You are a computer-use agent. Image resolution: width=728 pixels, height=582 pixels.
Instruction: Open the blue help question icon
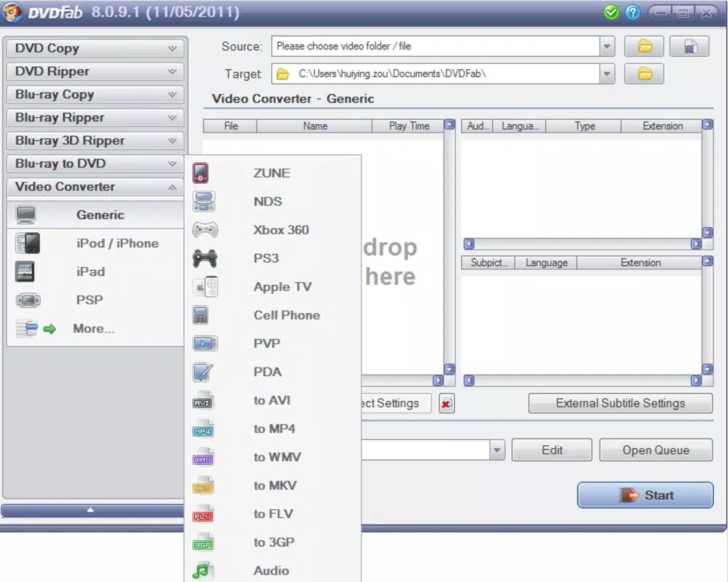coord(632,12)
